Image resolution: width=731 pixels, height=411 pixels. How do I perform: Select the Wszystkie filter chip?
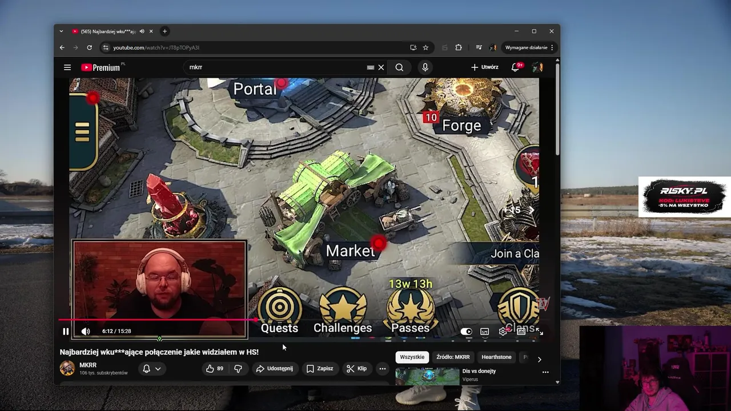pyautogui.click(x=412, y=357)
